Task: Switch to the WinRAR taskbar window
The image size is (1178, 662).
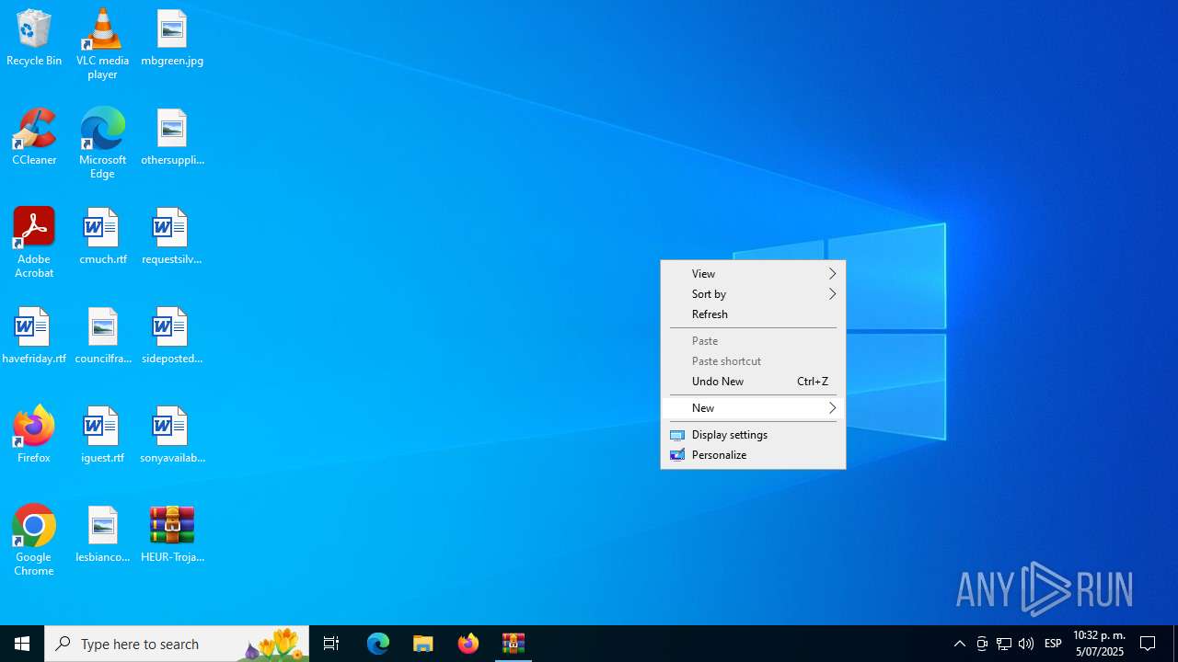Action: 514,644
